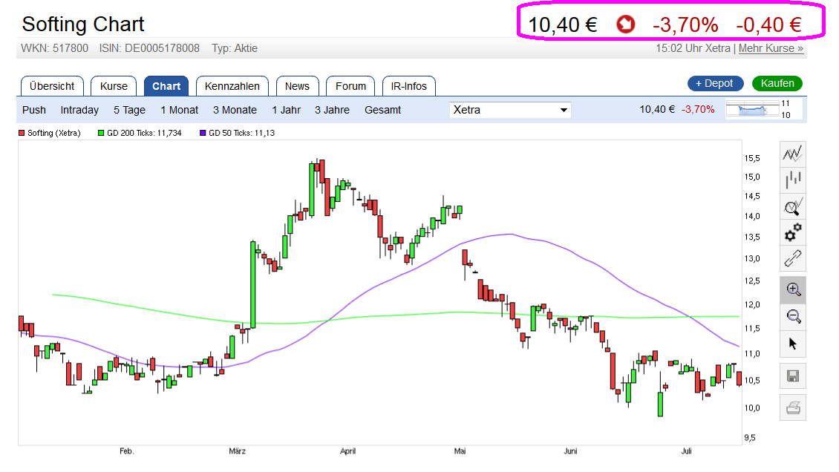This screenshot has height=472, width=839.
Task: Select the line chart type icon
Action: [792, 154]
